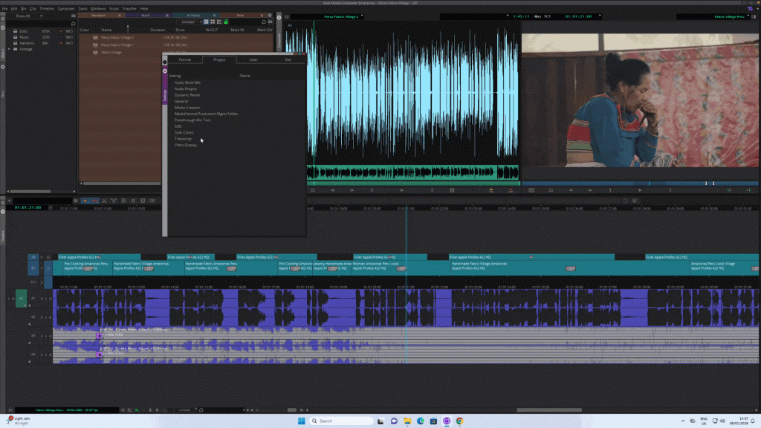Toggle the V1 video track selector
The image size is (761, 428).
tap(33, 267)
